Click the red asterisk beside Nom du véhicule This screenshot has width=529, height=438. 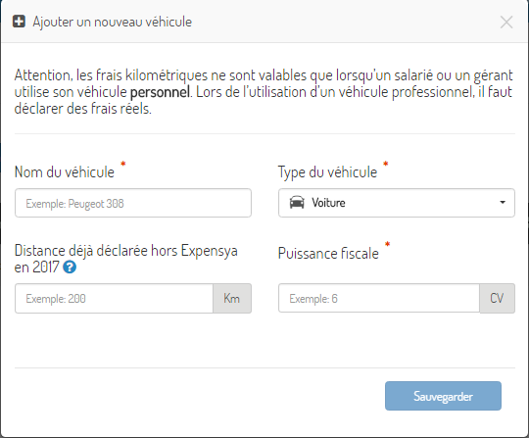click(123, 164)
